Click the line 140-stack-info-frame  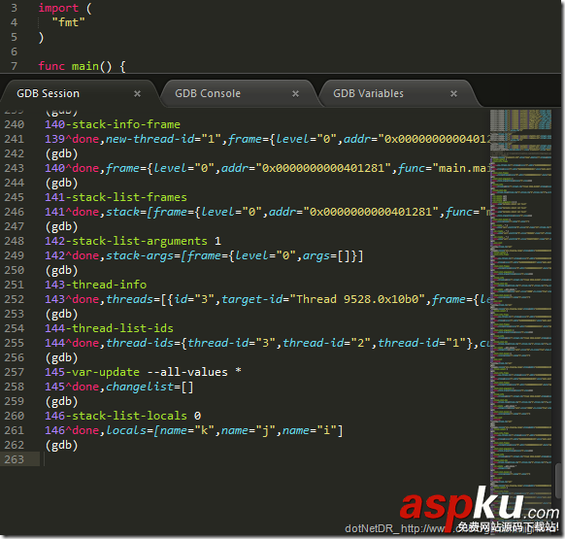point(113,124)
